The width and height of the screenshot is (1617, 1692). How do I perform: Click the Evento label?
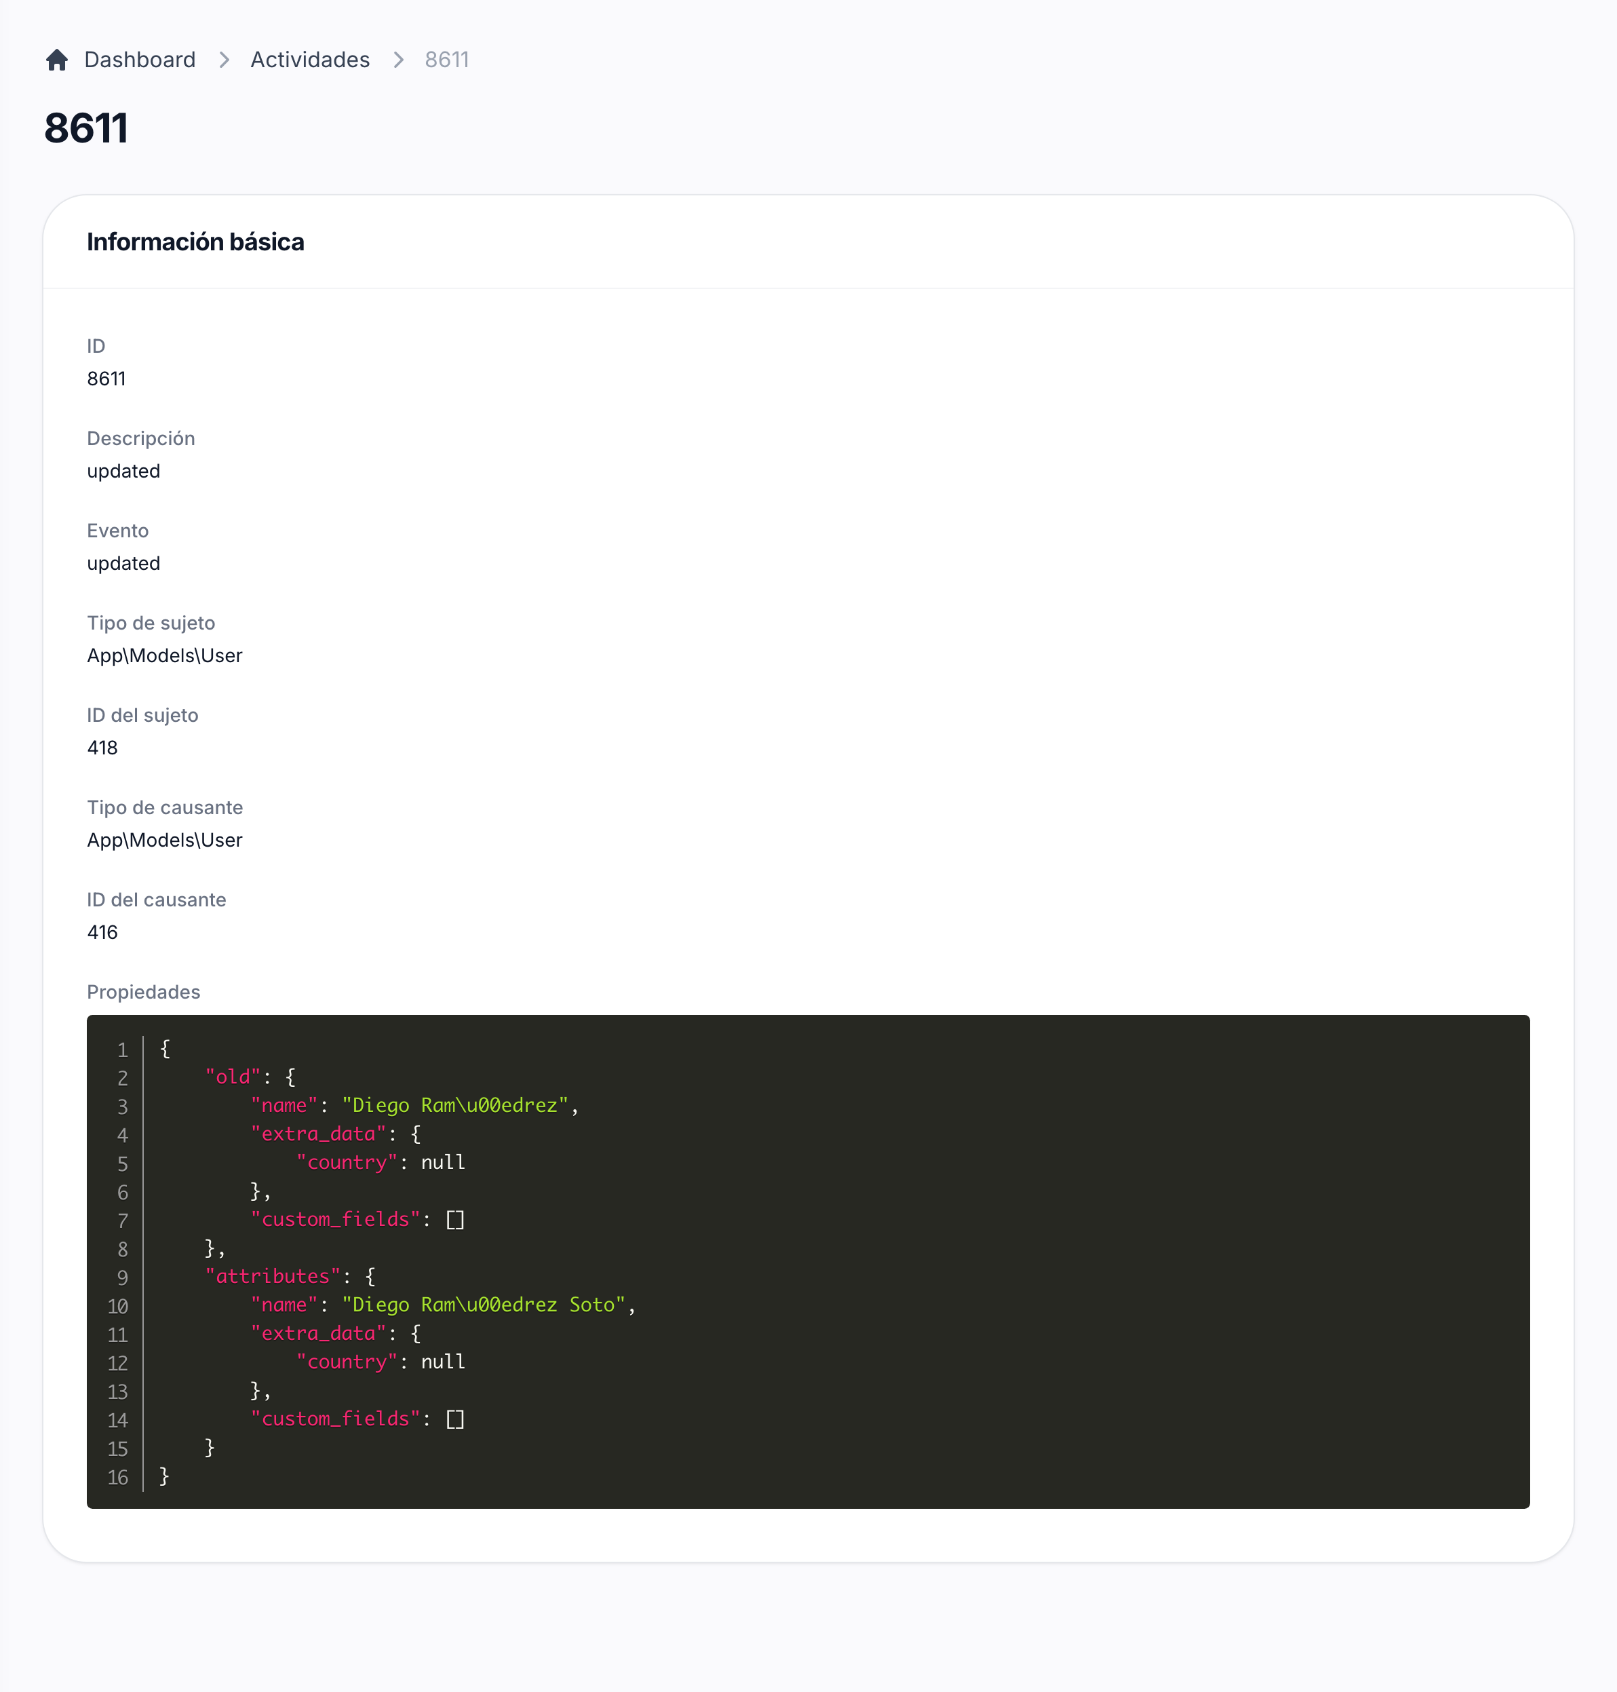117,531
